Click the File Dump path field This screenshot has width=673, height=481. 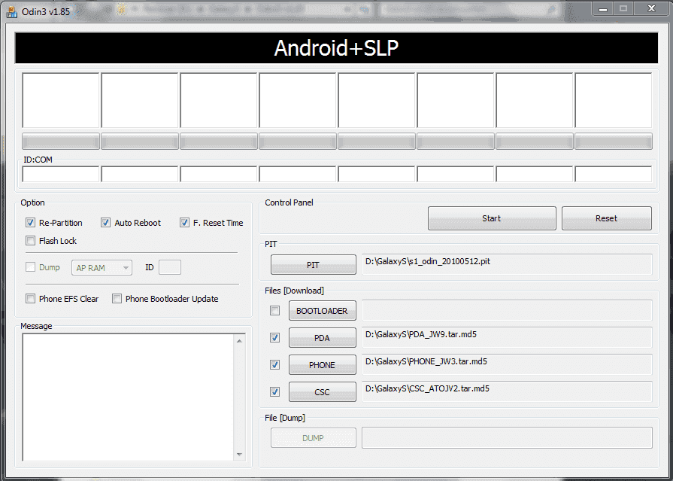(507, 437)
